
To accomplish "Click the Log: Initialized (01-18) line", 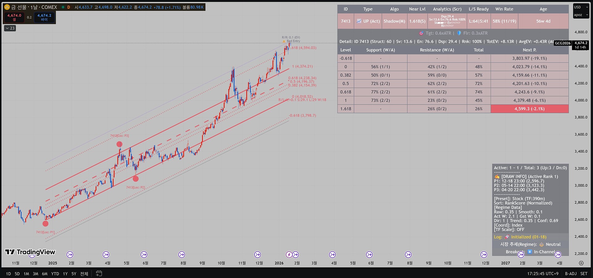I will [x=520, y=237].
